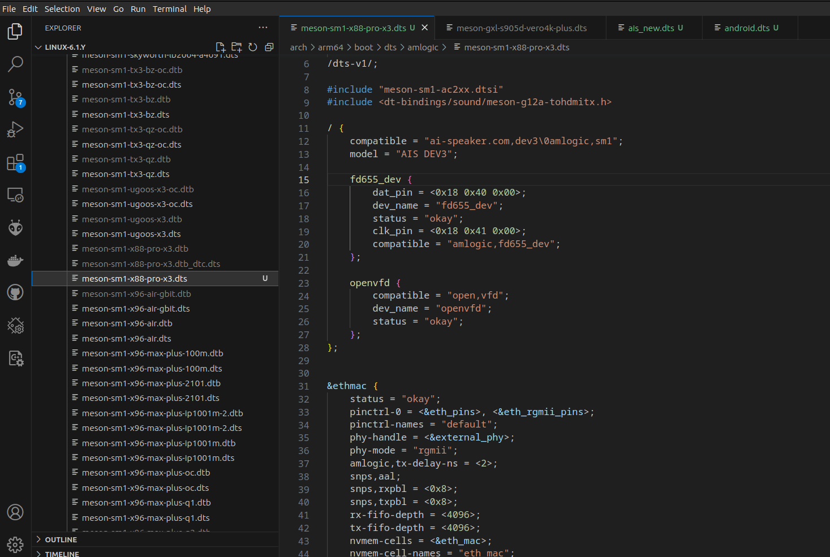Open the GitHub view in activity bar
Image resolution: width=830 pixels, height=557 pixels.
point(15,292)
